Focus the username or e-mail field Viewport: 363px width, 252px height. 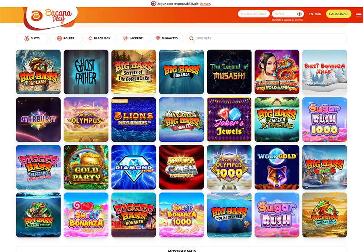click(x=254, y=14)
